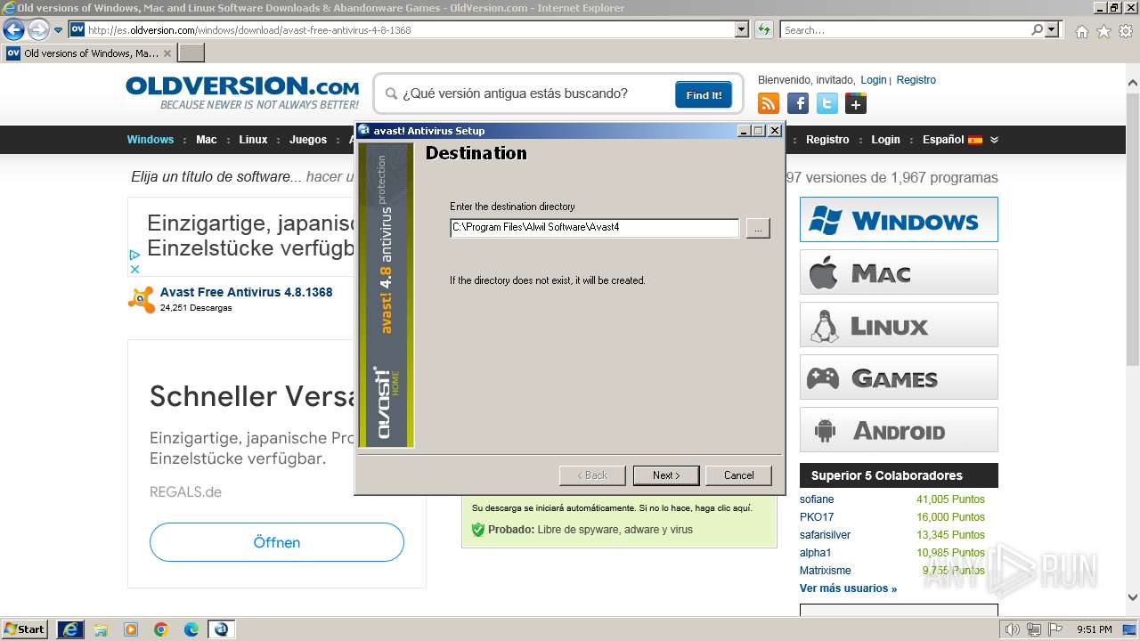Click the Windows platform logo button
Viewport: 1140px width, 641px height.
coord(899,219)
